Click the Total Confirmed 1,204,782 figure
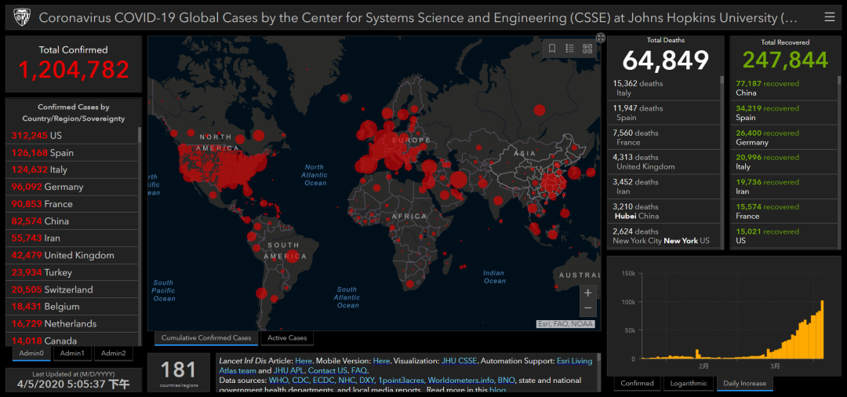Viewport: 847px width, 397px height. (74, 70)
